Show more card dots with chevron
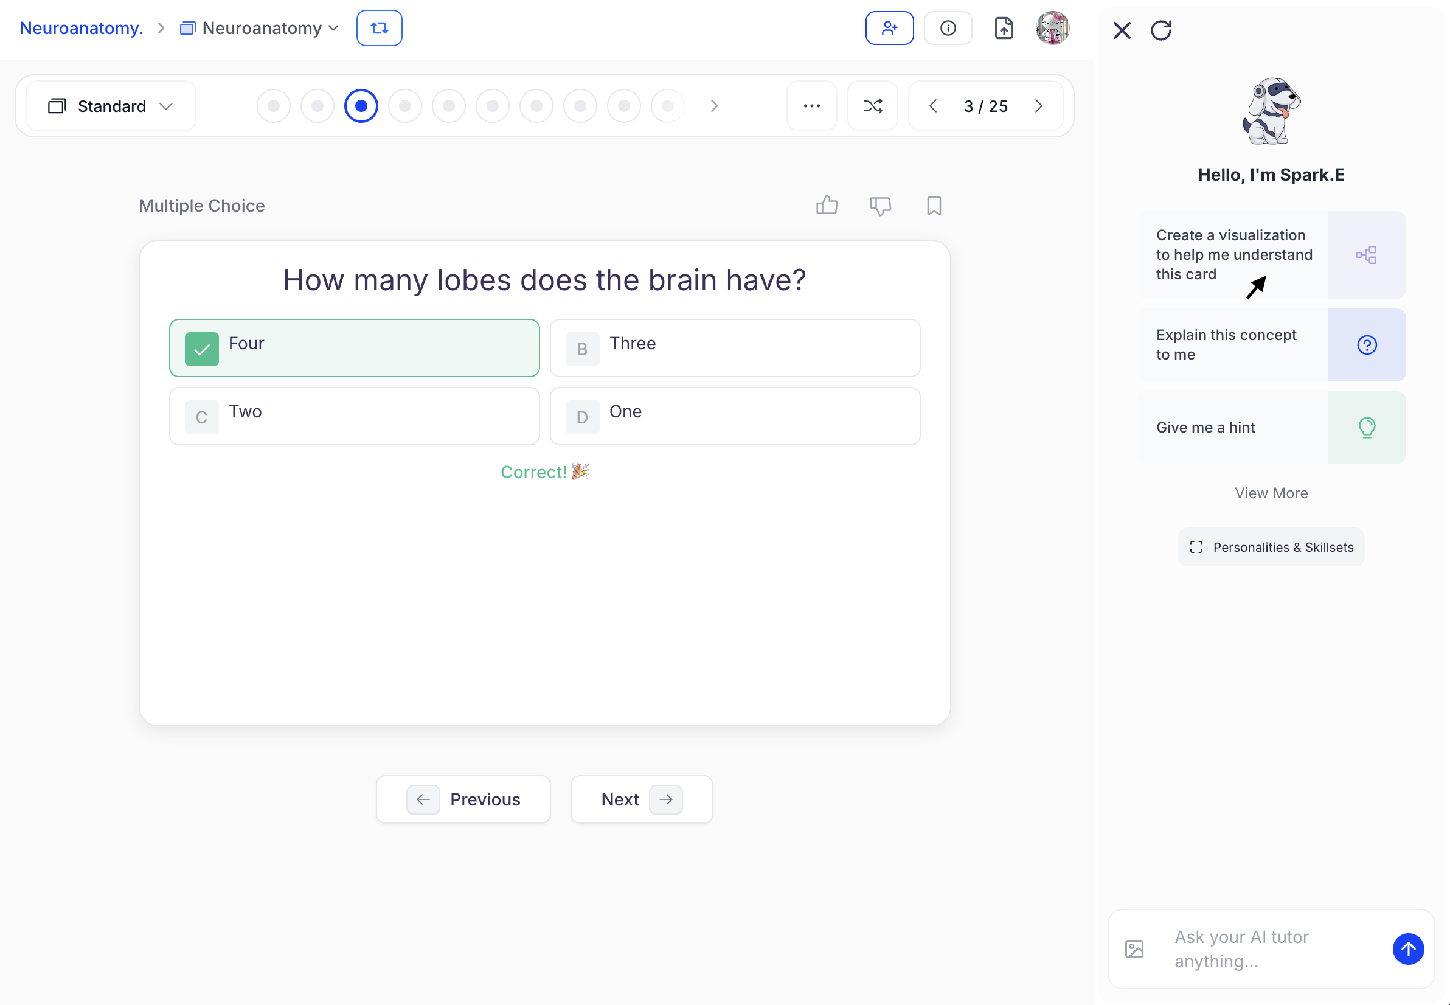The image size is (1450, 1005). 713,106
